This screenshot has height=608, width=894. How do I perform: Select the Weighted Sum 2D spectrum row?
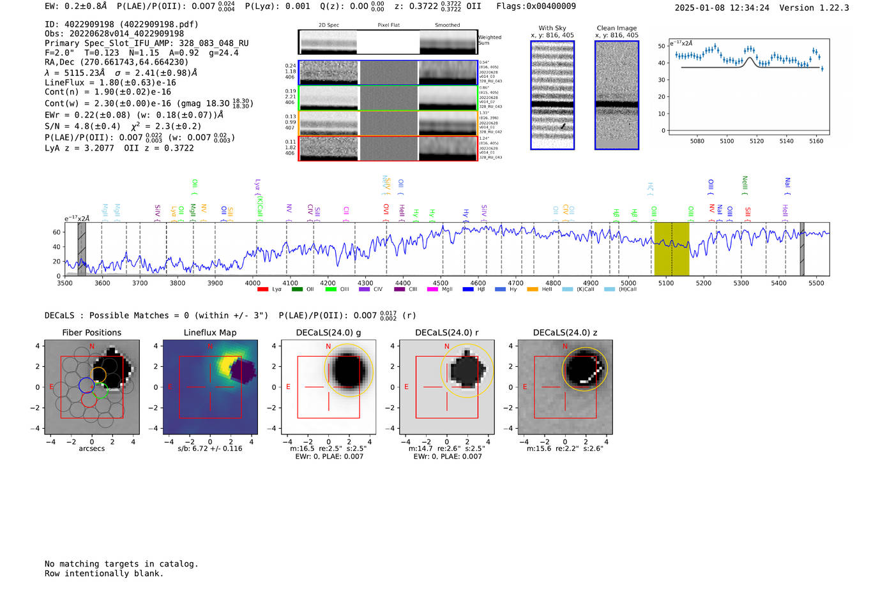388,42
